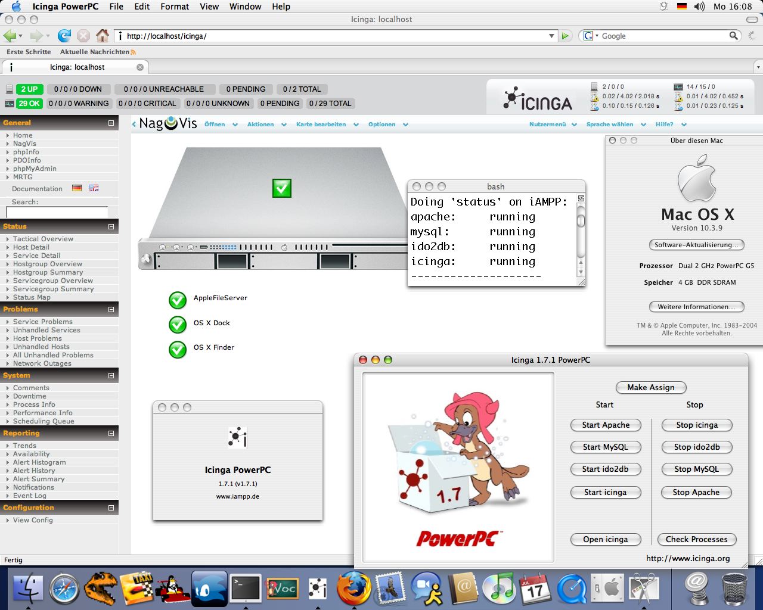The height and width of the screenshot is (610, 763).
Task: Click the browser home icon
Action: (x=103, y=36)
